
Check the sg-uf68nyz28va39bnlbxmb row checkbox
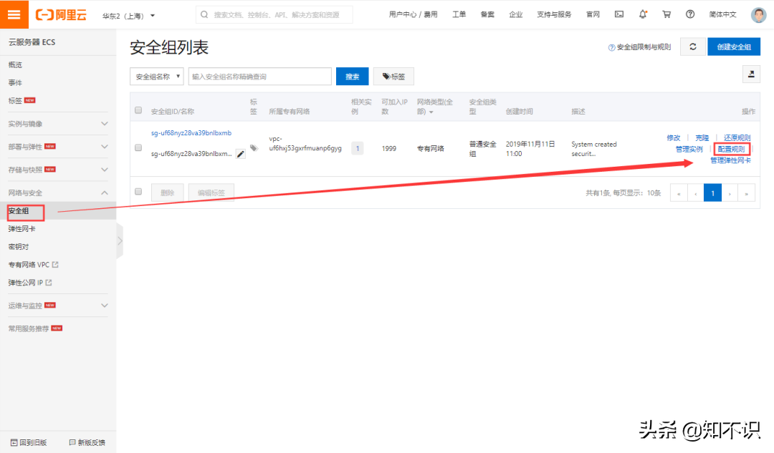tap(138, 148)
